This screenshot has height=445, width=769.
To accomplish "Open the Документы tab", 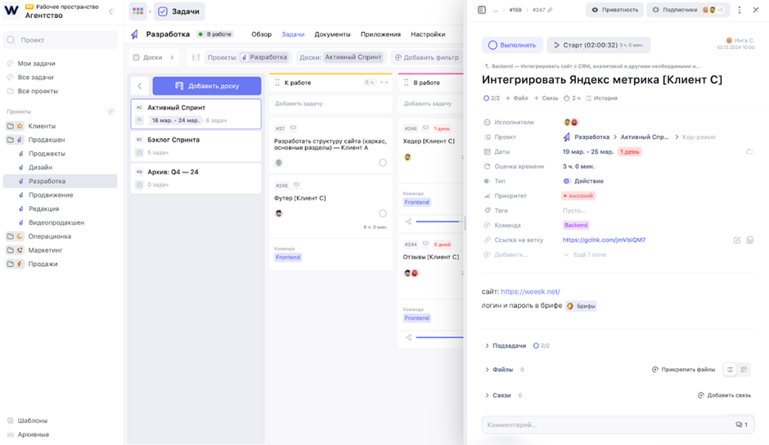I will point(332,34).
